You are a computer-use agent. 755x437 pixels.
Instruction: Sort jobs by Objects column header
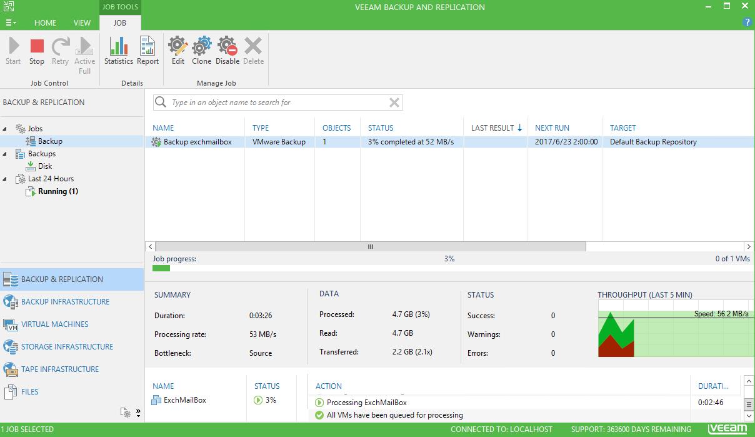337,128
